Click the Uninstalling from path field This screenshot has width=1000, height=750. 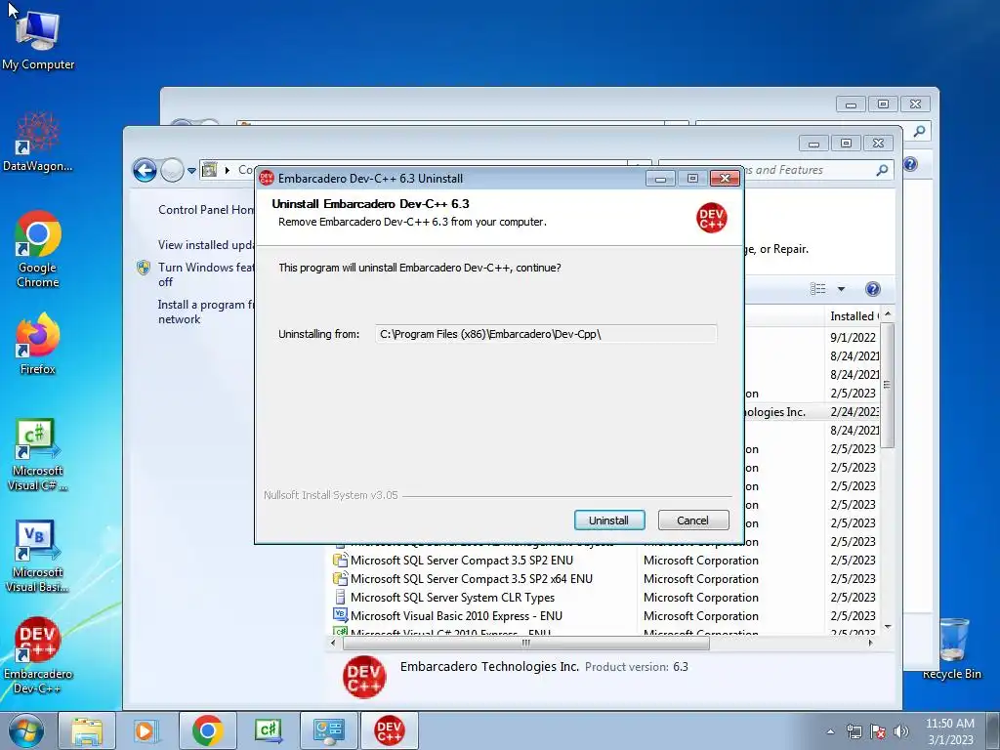(546, 334)
